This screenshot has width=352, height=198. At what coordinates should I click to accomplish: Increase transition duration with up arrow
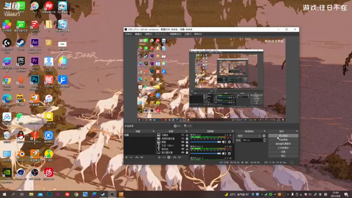tap(264, 139)
